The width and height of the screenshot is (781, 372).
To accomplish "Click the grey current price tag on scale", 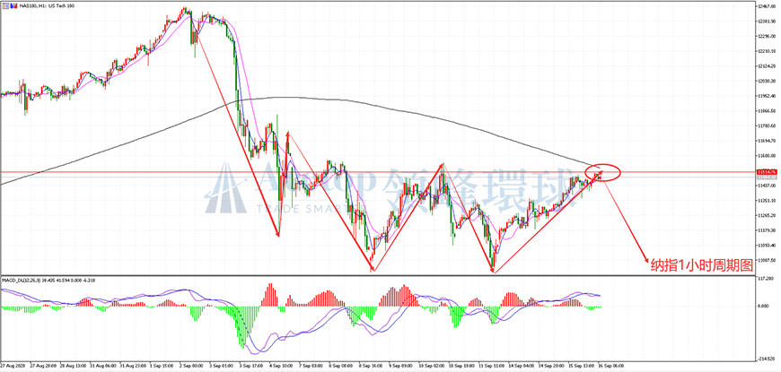I will 765,177.
